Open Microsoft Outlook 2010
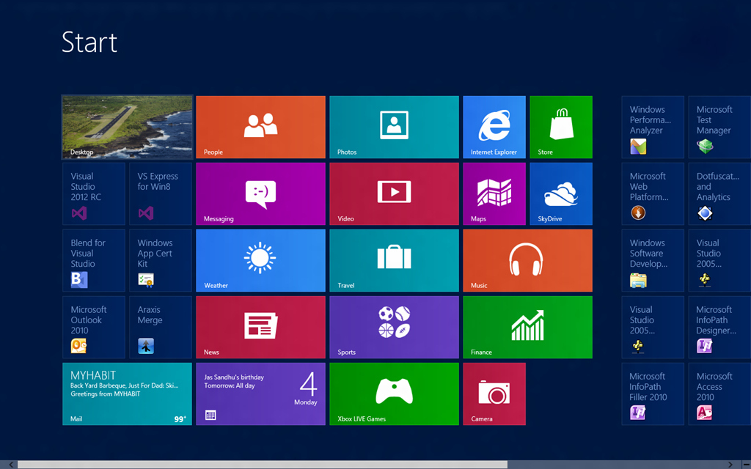Image resolution: width=751 pixels, height=469 pixels. click(93, 327)
